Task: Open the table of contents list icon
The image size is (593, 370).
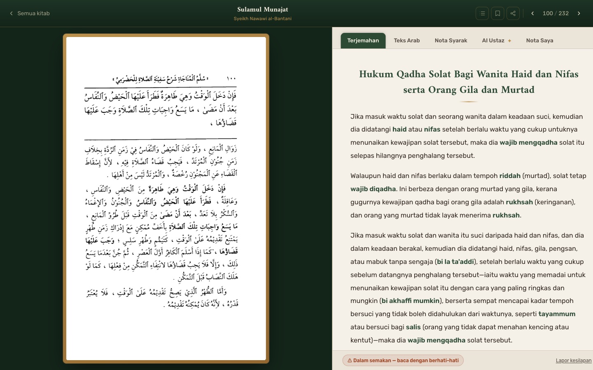Action: [482, 13]
